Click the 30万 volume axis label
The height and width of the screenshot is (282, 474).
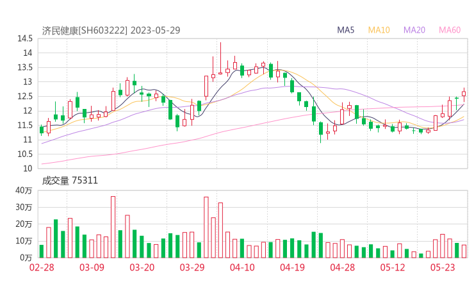tap(24, 207)
